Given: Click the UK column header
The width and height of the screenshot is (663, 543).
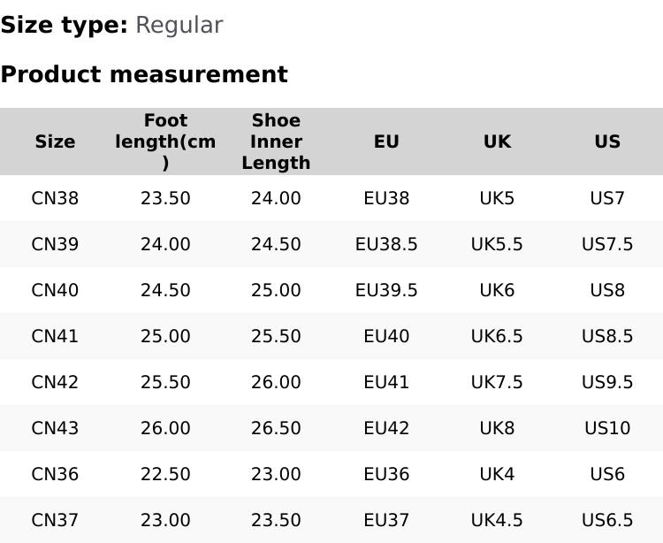Looking at the screenshot, I should (x=497, y=141).
